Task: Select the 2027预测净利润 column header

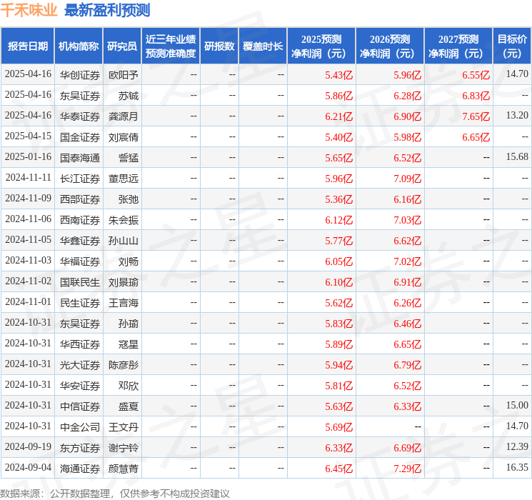Action: (458, 46)
